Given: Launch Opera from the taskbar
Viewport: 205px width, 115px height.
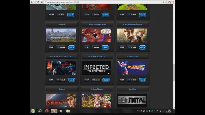Looking at the screenshot, I should coord(47,111).
